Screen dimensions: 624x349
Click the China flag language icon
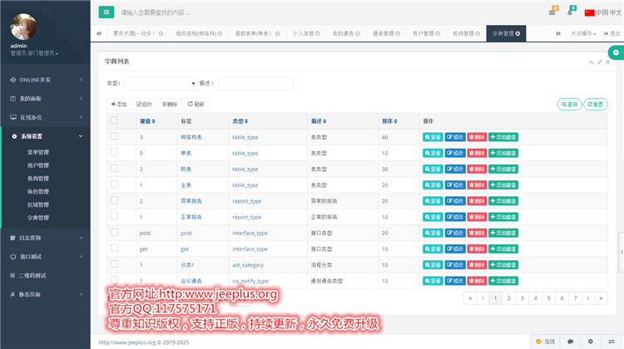click(589, 12)
